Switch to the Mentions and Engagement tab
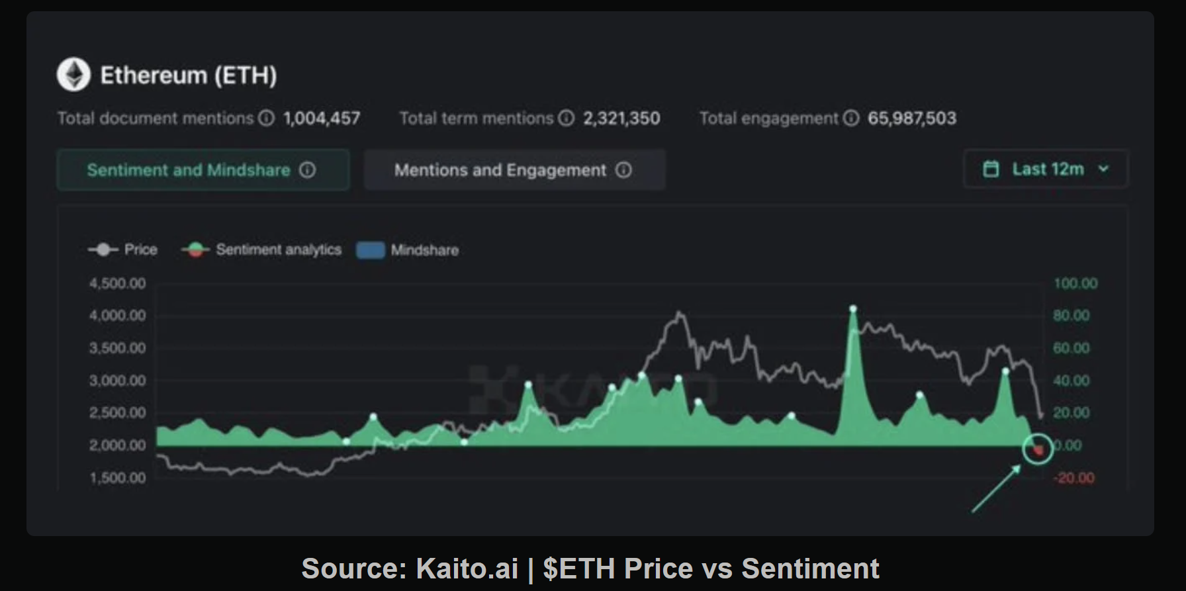 click(500, 170)
